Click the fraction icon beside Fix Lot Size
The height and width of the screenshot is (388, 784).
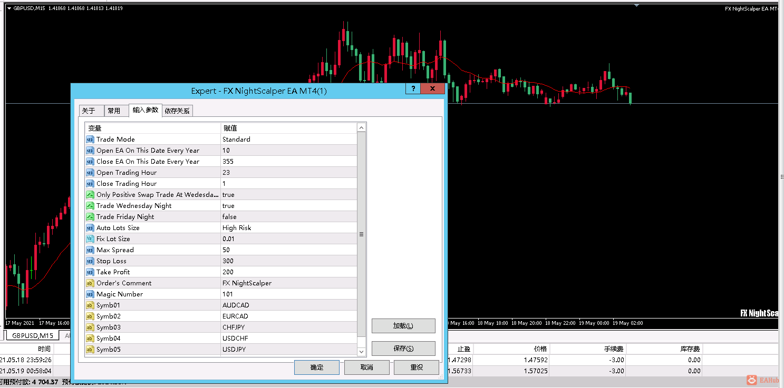coord(90,239)
